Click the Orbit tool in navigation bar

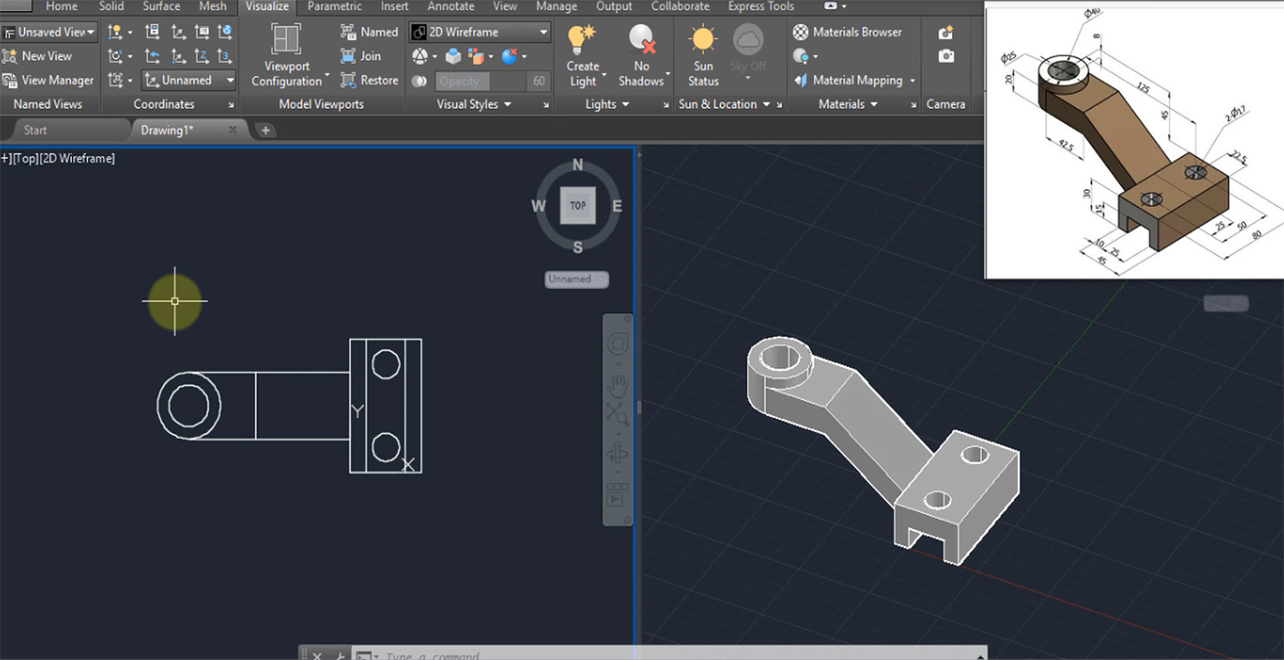(618, 453)
